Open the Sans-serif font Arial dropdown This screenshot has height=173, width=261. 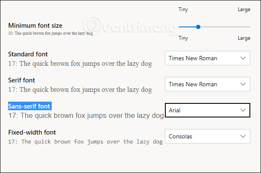pos(207,110)
